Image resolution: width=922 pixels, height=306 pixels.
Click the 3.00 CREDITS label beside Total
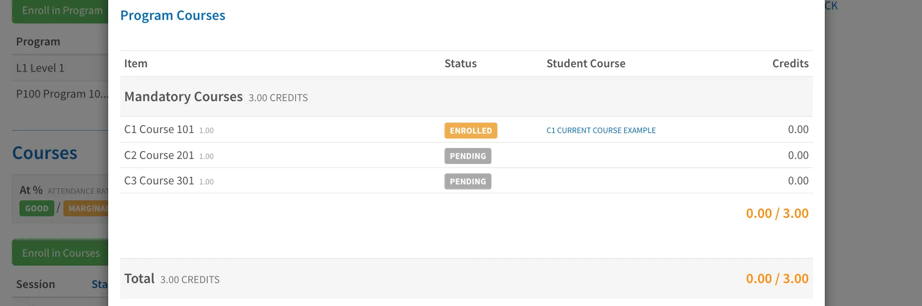(190, 280)
